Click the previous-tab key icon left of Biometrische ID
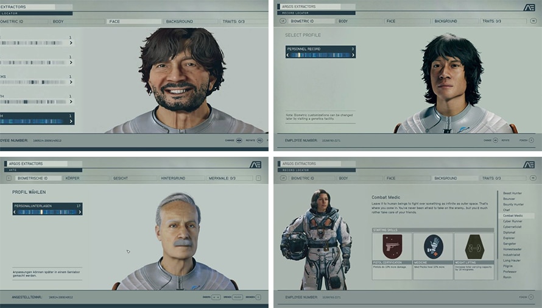The height and width of the screenshot is (308, 542). (x=9, y=178)
